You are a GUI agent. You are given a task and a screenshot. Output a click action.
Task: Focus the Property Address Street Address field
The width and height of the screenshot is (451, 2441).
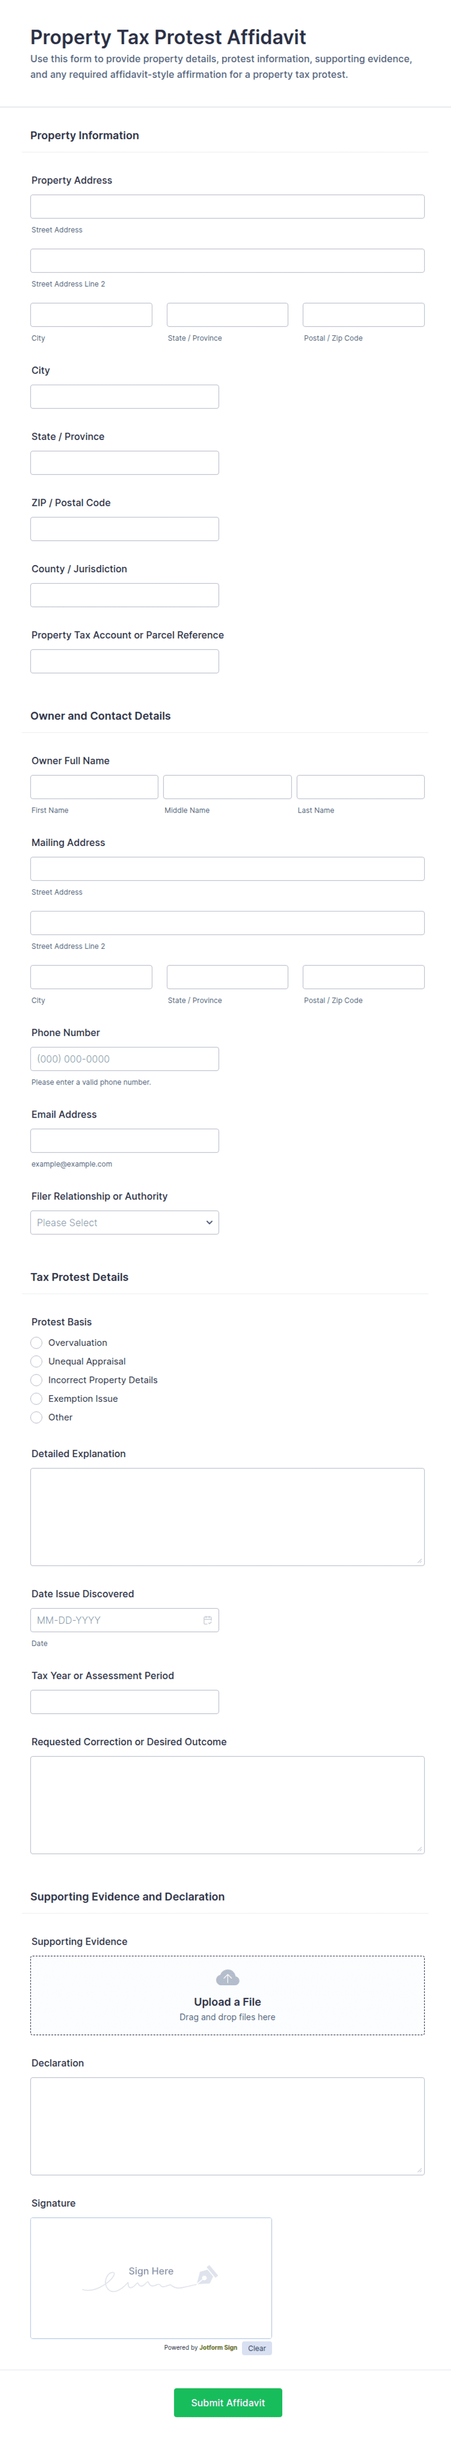click(x=227, y=207)
